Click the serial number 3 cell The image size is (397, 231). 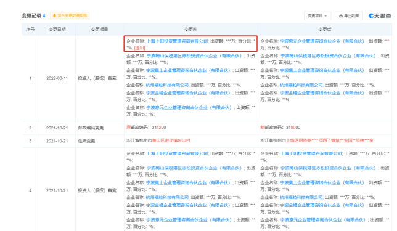click(30, 141)
